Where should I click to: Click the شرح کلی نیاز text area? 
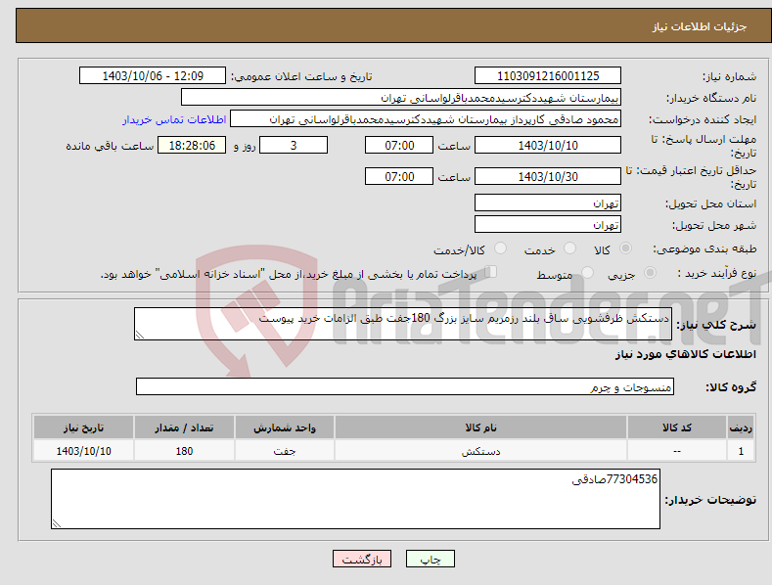pos(403,324)
